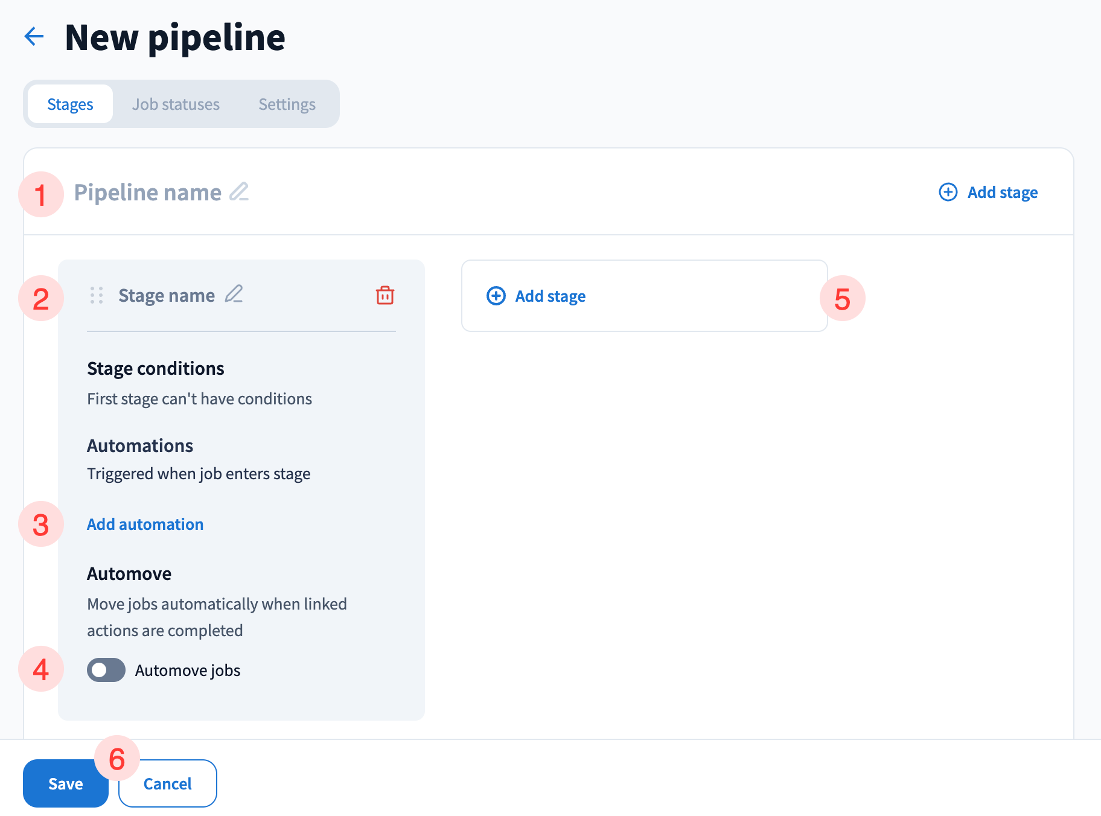
Task: Click the drag handle dots beside Stage name
Action: click(x=97, y=295)
